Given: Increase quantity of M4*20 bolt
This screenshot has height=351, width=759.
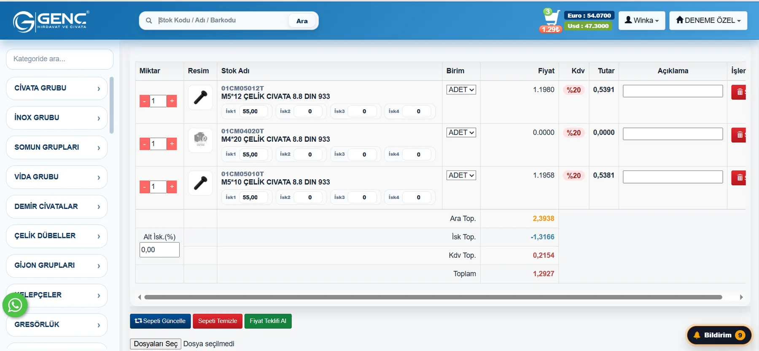Looking at the screenshot, I should pos(172,144).
